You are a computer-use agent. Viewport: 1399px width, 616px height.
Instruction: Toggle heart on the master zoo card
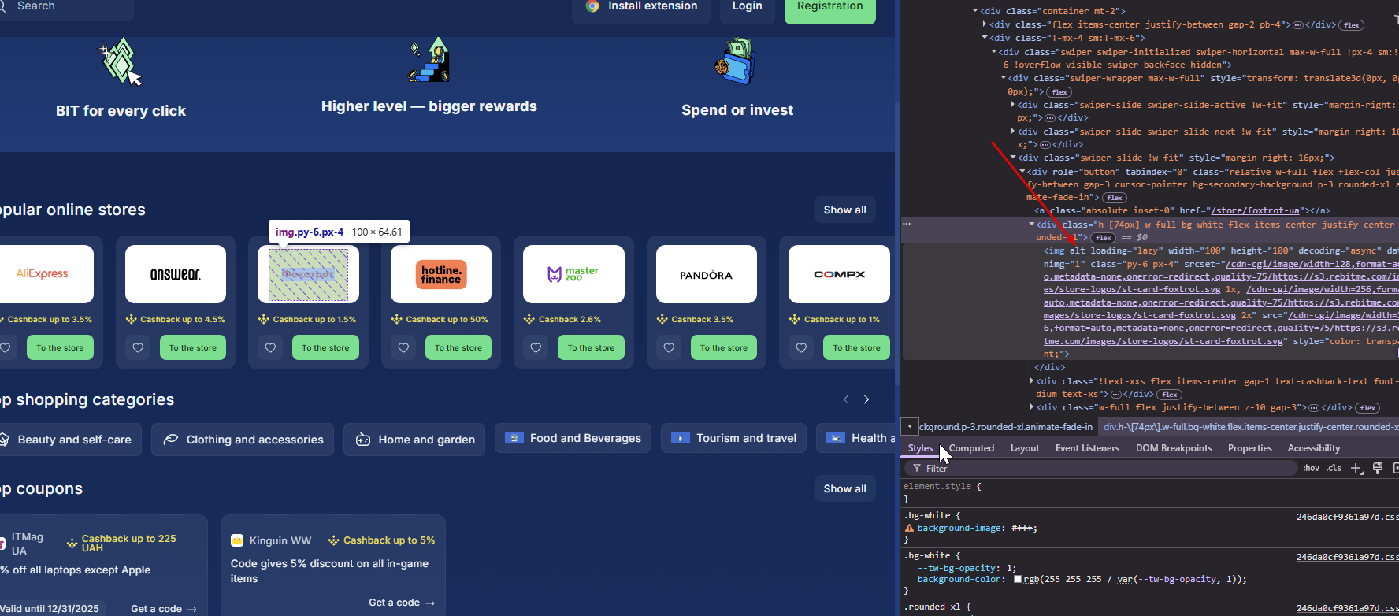(536, 347)
